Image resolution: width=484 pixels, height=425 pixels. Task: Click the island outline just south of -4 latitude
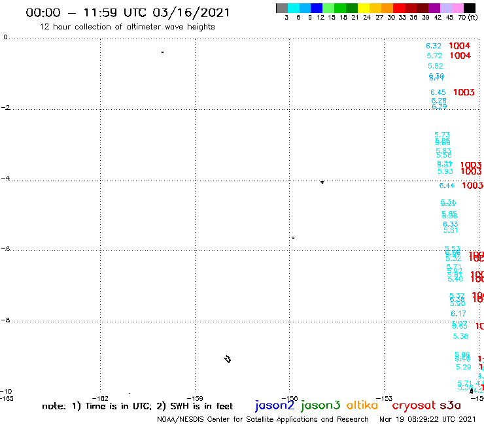coord(322,182)
